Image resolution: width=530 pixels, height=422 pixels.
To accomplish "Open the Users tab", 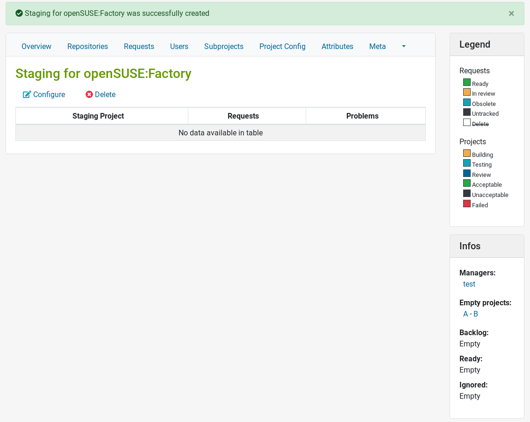I will click(x=179, y=46).
